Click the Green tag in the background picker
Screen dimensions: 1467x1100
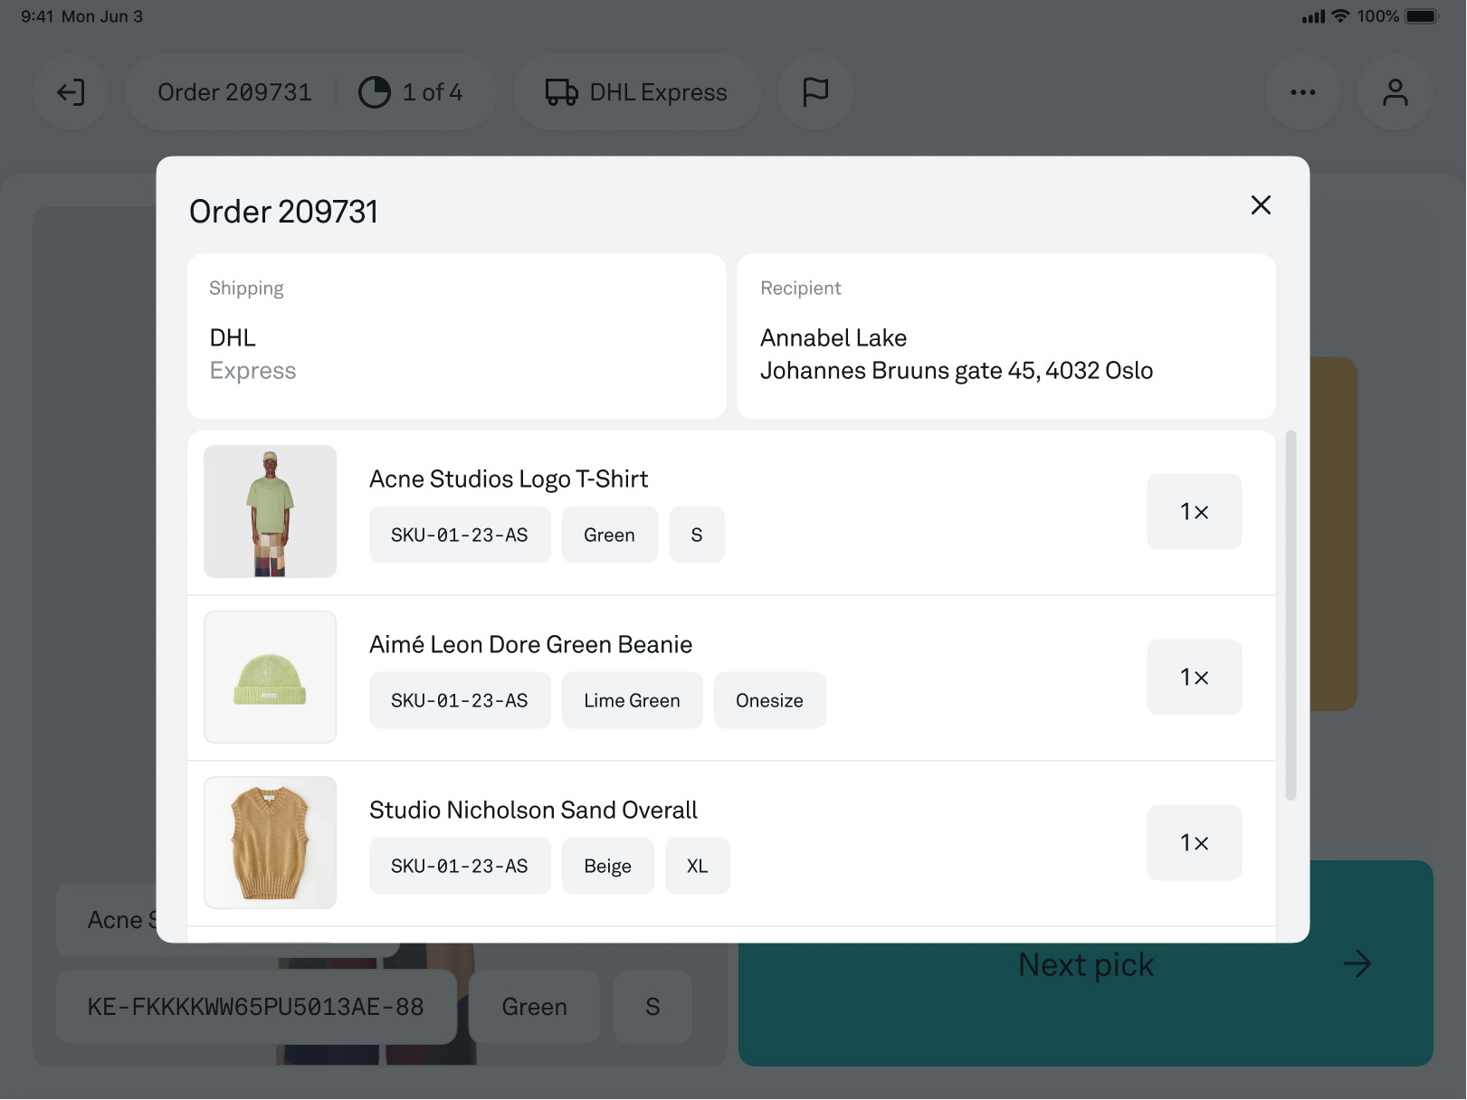535,1007
